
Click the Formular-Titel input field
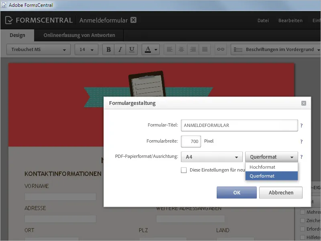pyautogui.click(x=240, y=125)
